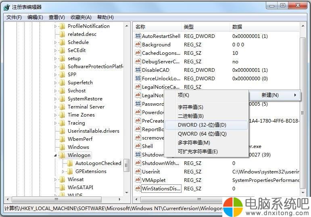Click the VMApplet string value icon

[138, 180]
